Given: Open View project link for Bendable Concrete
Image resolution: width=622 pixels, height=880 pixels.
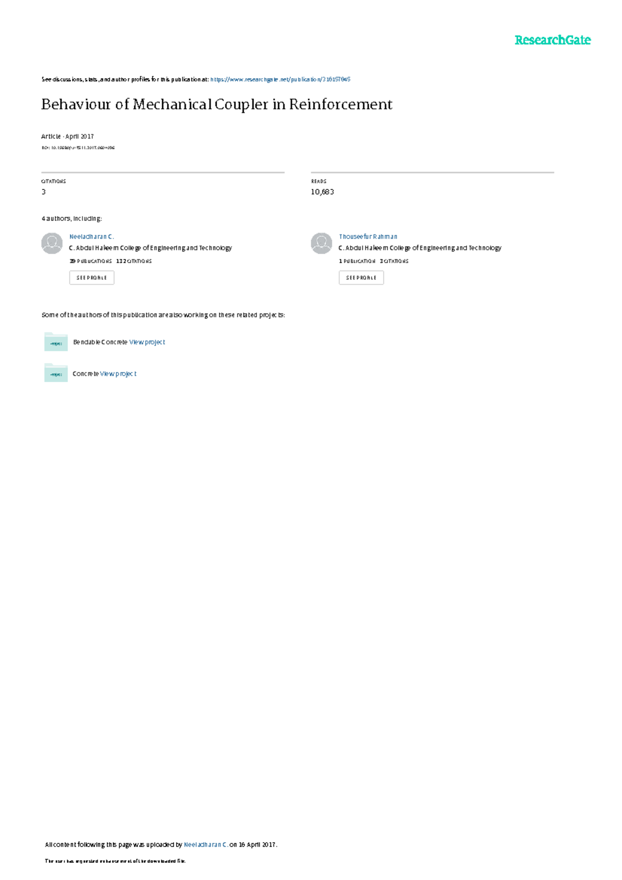Looking at the screenshot, I should [147, 342].
